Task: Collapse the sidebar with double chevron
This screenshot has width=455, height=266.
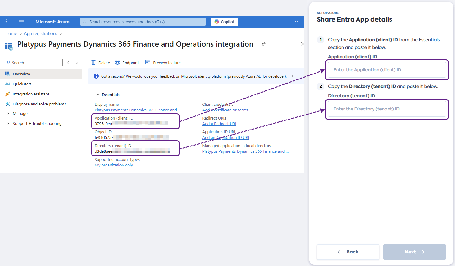Action: point(77,63)
